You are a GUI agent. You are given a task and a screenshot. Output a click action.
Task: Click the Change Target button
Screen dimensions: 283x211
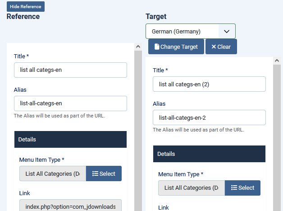pyautogui.click(x=176, y=47)
